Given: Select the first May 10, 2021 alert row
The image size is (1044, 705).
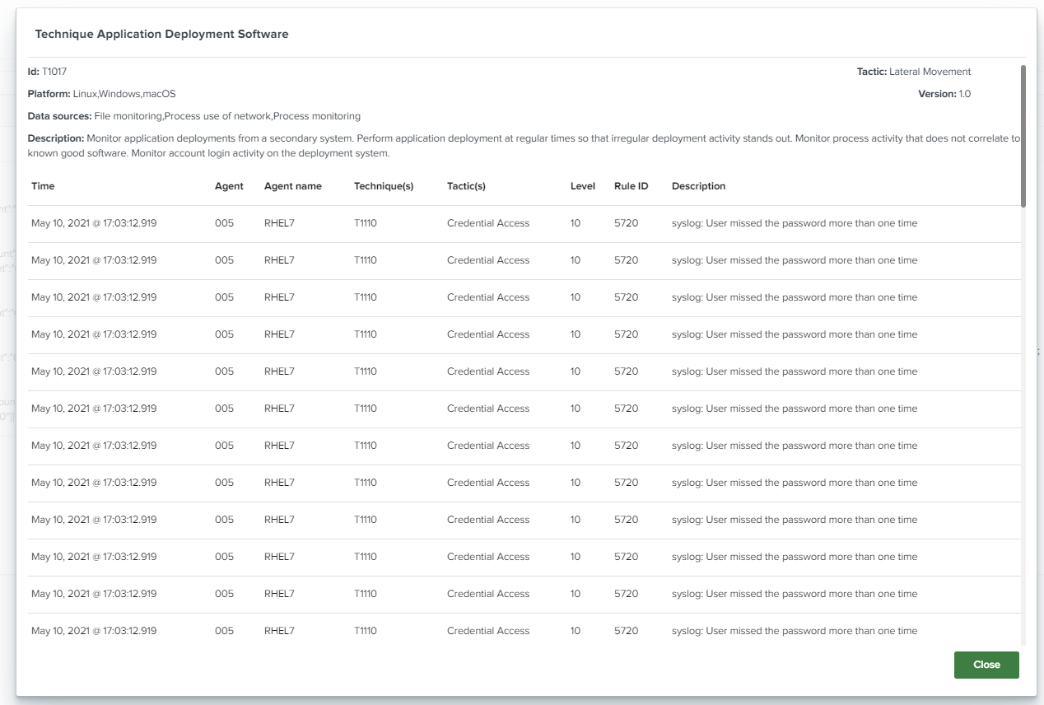Looking at the screenshot, I should click(95, 222).
